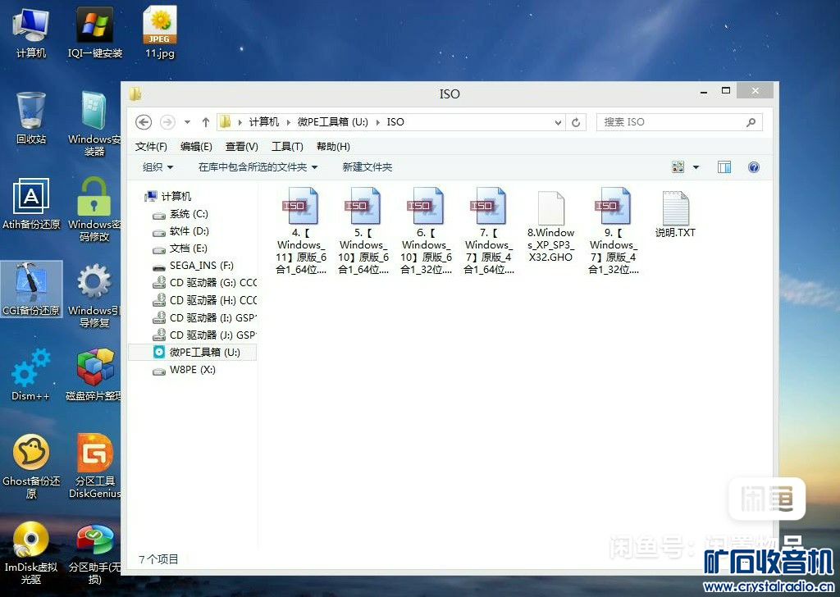Select the 4.【Windows_11】 ISO file
This screenshot has width=840, height=597.
(x=301, y=231)
